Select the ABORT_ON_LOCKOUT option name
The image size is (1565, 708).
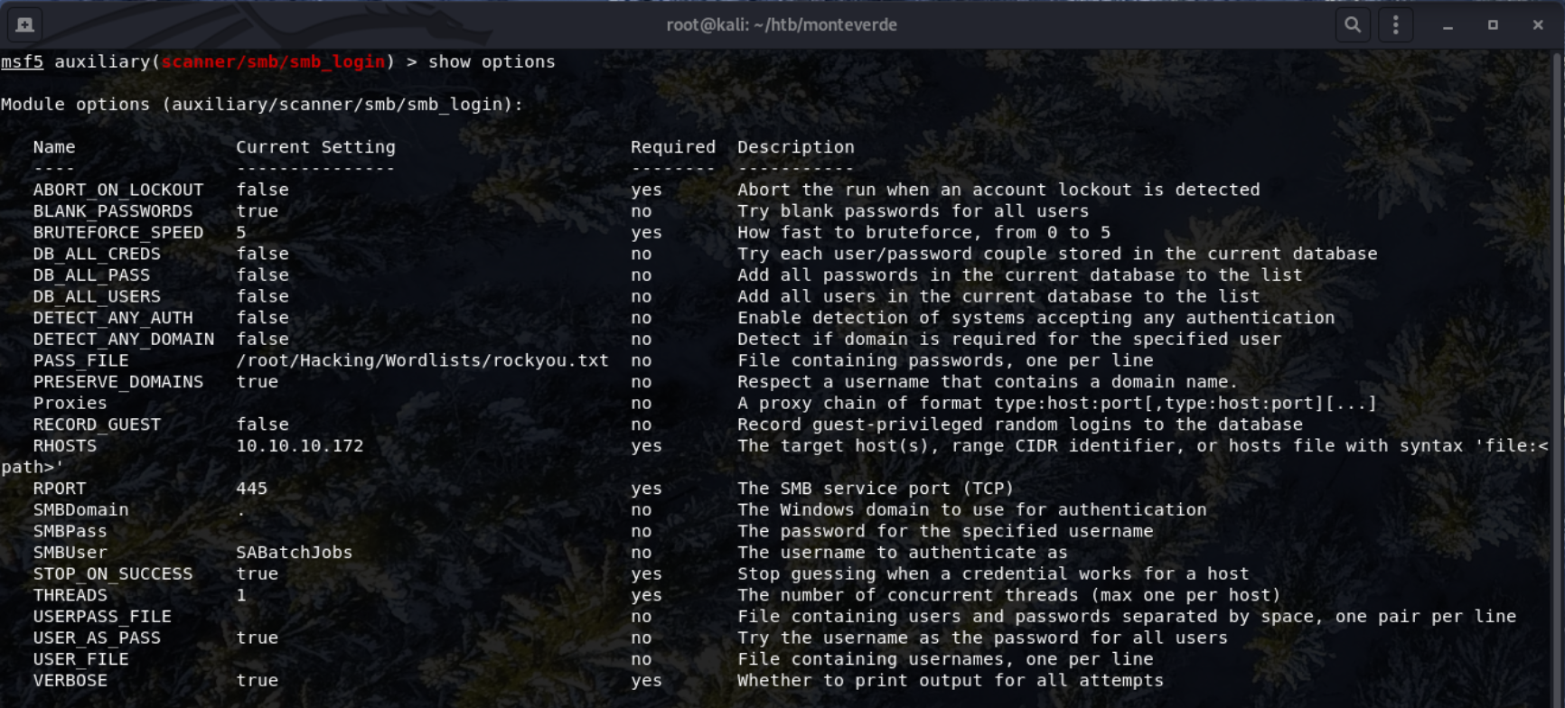118,190
